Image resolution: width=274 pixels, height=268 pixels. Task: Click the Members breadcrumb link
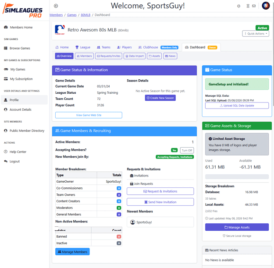point(56,15)
